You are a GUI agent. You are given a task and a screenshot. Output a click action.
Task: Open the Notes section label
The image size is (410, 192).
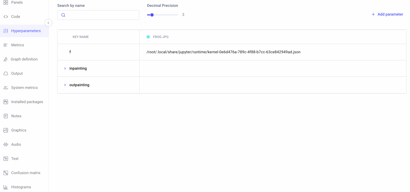(16, 116)
